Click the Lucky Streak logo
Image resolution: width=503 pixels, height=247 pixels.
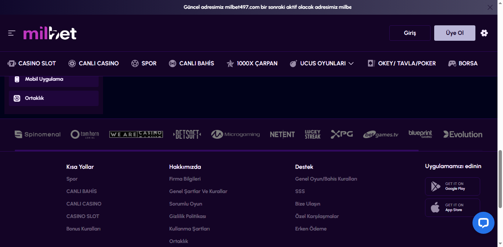point(313,134)
